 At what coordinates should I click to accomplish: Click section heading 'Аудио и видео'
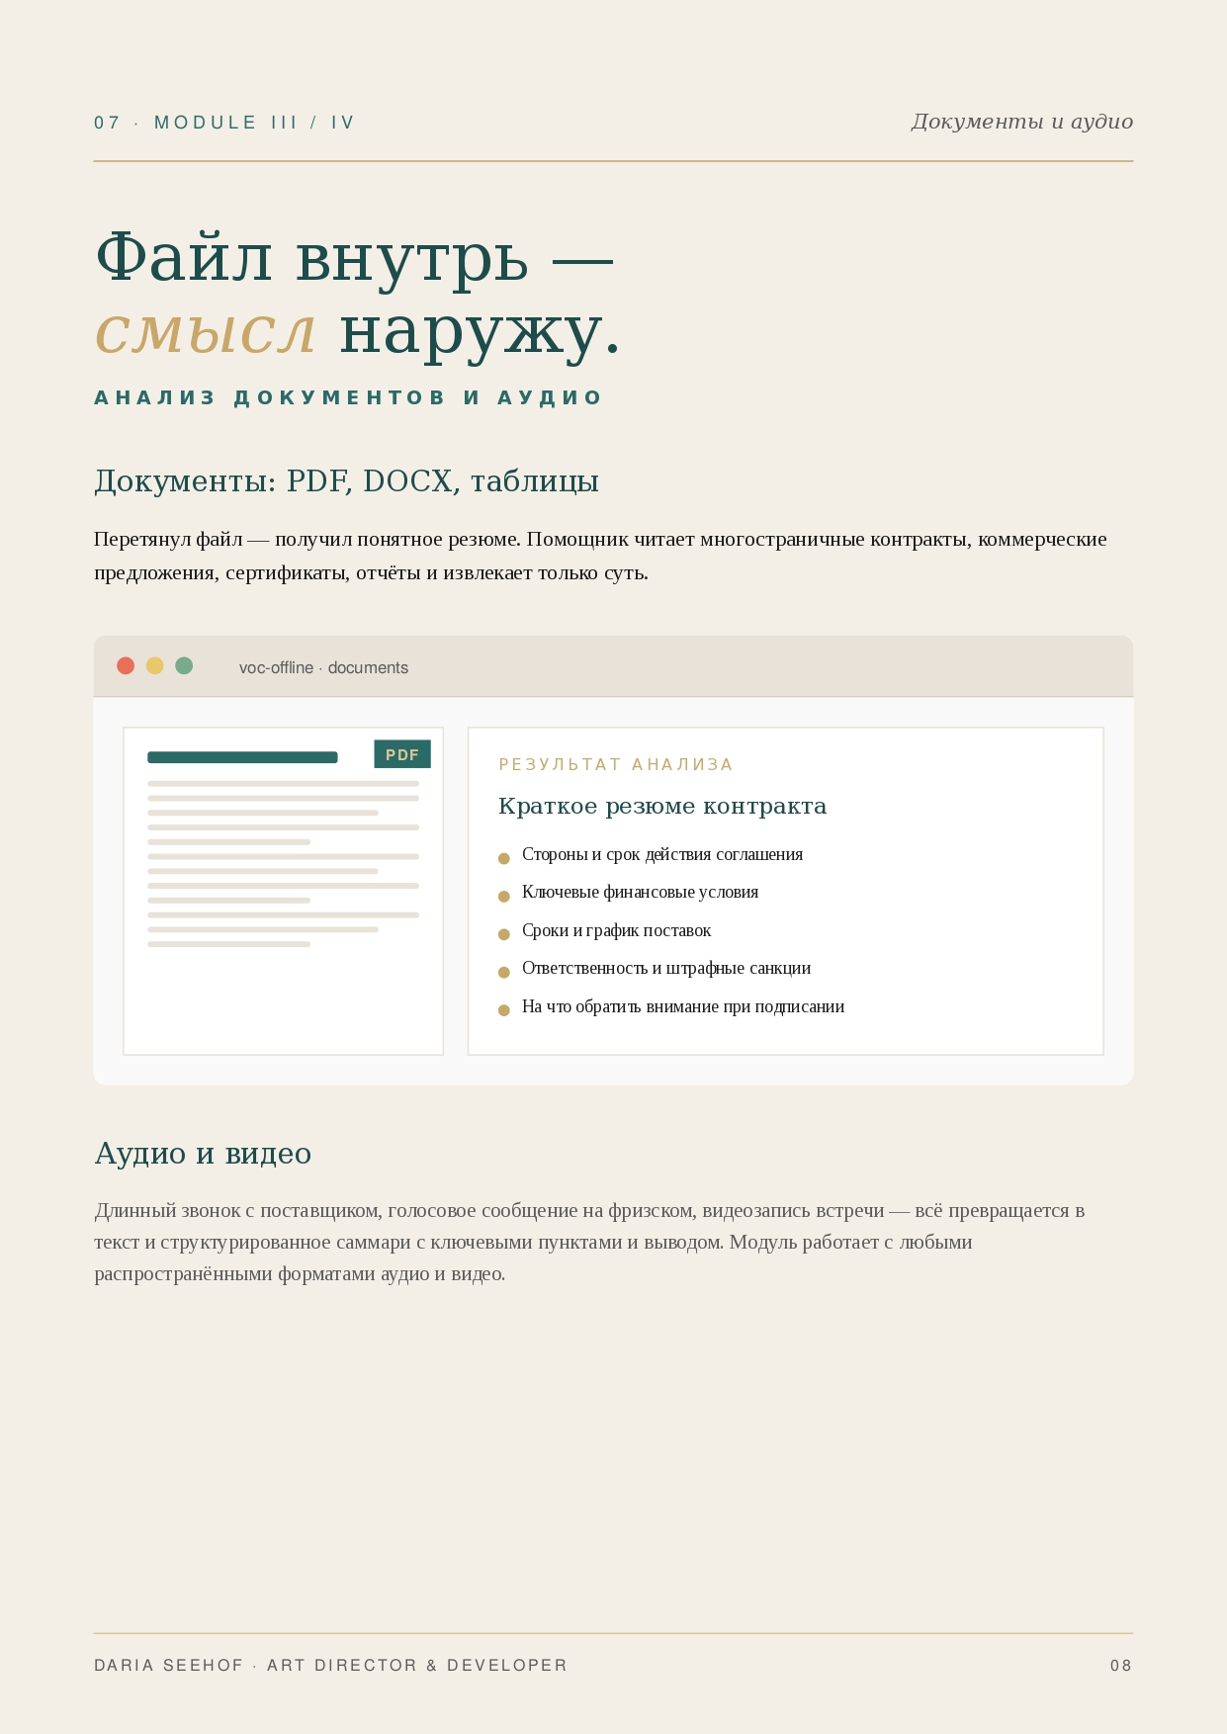click(203, 1154)
